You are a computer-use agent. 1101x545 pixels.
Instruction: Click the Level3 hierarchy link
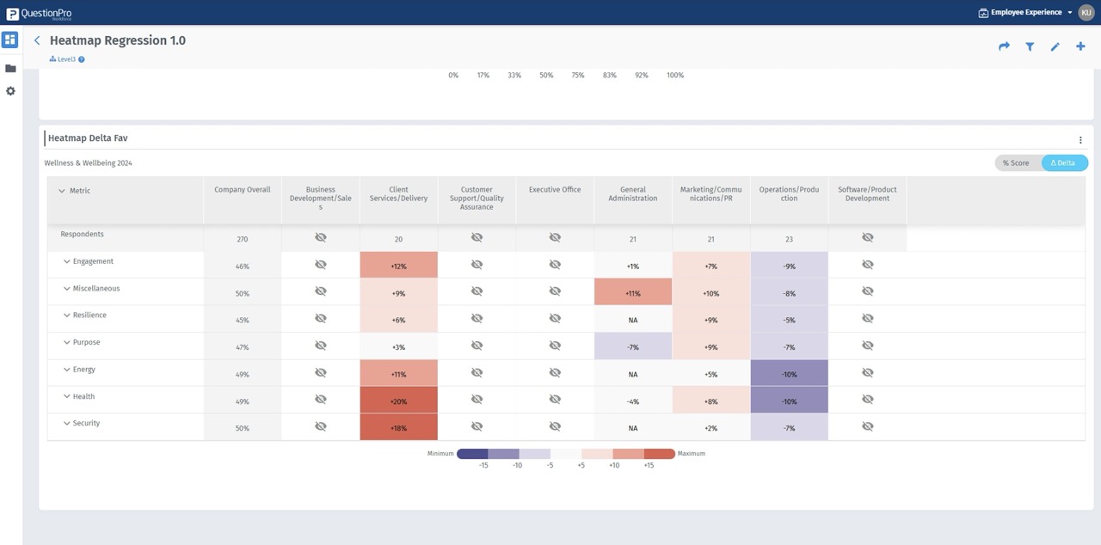pyautogui.click(x=65, y=59)
